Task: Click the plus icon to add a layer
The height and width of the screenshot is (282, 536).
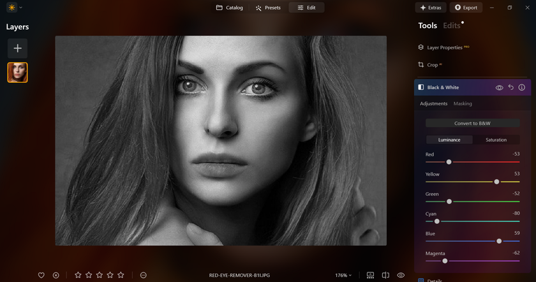Action: click(17, 48)
